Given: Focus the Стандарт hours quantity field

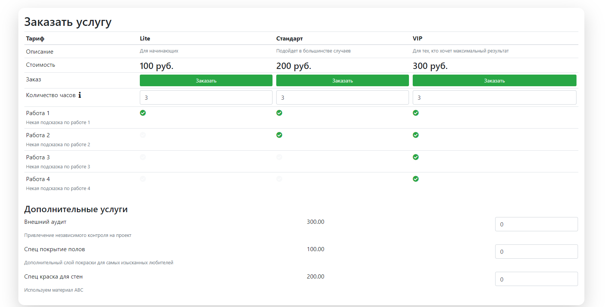Looking at the screenshot, I should [342, 97].
